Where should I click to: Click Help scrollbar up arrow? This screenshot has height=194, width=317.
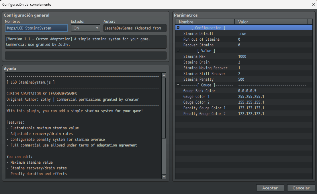click(164, 75)
